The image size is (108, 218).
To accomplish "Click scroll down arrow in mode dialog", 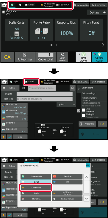I will pyautogui.click(x=87, y=198).
